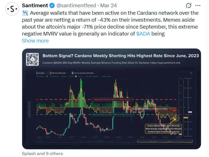Click the Grok circle-slash icon
The image size is (209, 157).
tap(189, 6)
